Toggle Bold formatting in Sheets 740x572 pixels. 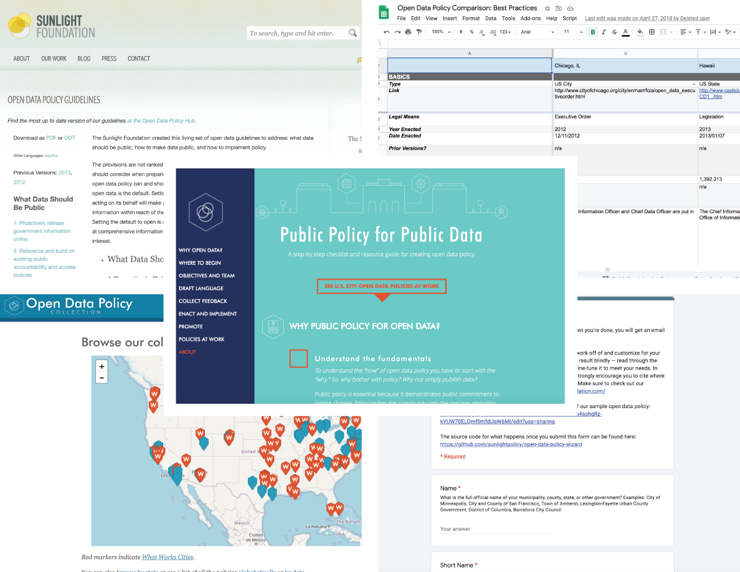[x=593, y=32]
